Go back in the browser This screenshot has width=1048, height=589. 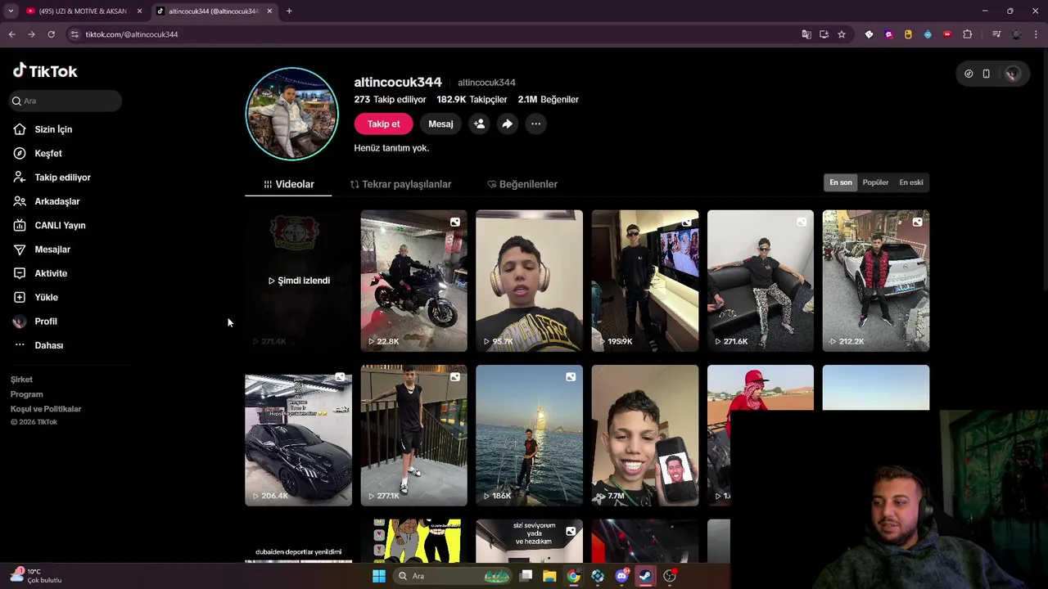pos(11,34)
